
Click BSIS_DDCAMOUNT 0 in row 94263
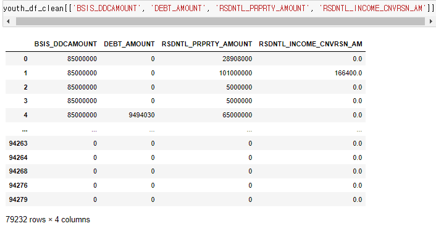pyautogui.click(x=95, y=143)
